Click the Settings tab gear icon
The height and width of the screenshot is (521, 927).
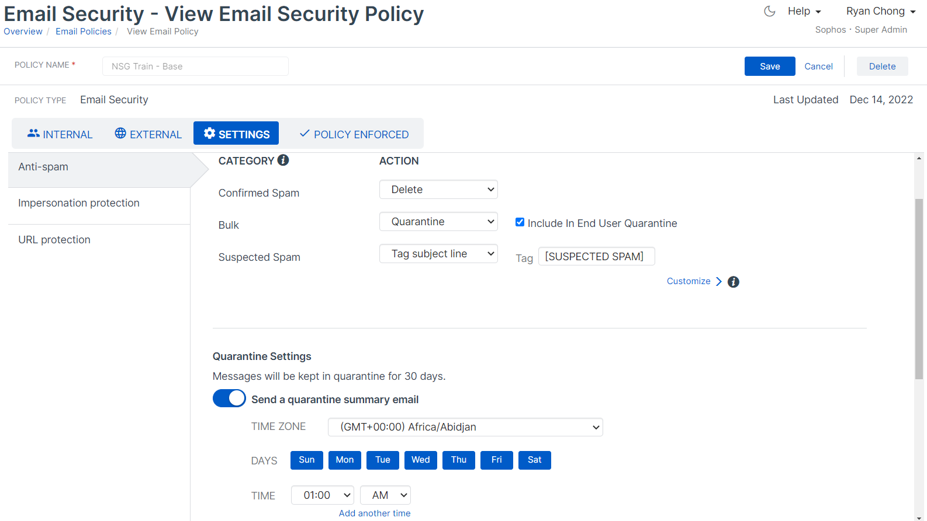[209, 134]
